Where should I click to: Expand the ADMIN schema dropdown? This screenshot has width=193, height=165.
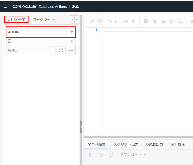click(x=72, y=32)
